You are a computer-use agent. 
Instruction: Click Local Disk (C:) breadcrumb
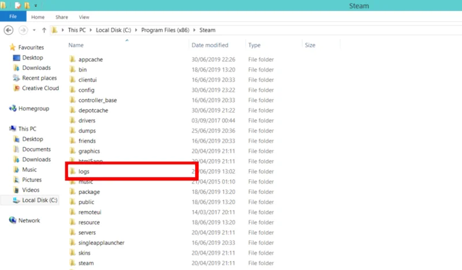pos(113,30)
